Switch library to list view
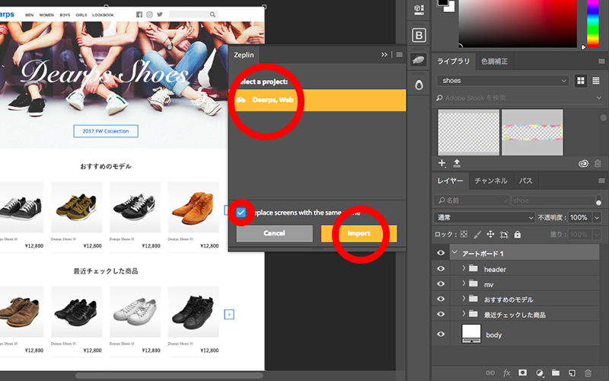 (596, 81)
